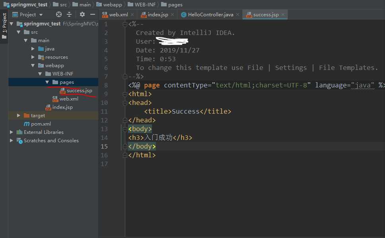Select the target folder
The width and height of the screenshot is (385, 238).
[x=34, y=116]
